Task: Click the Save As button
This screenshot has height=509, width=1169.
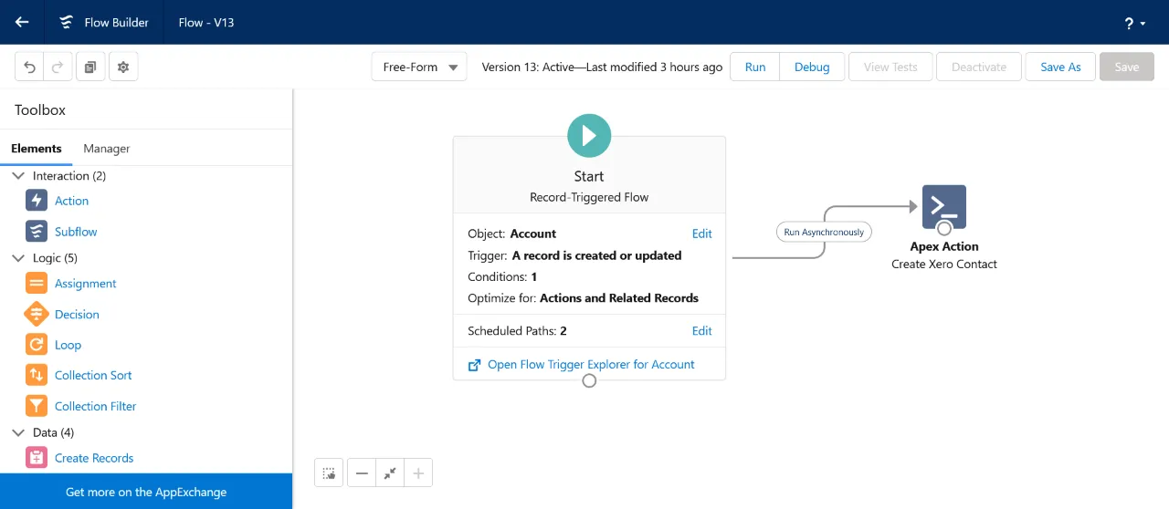Action: (1060, 67)
